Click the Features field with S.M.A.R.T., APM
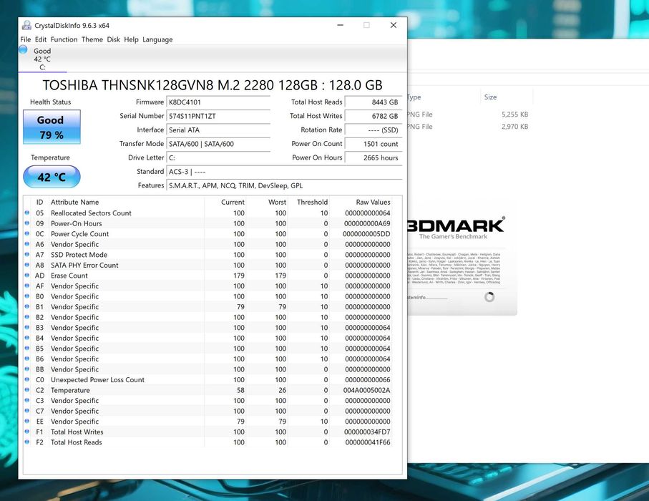This screenshot has height=501, width=649. coord(284,185)
